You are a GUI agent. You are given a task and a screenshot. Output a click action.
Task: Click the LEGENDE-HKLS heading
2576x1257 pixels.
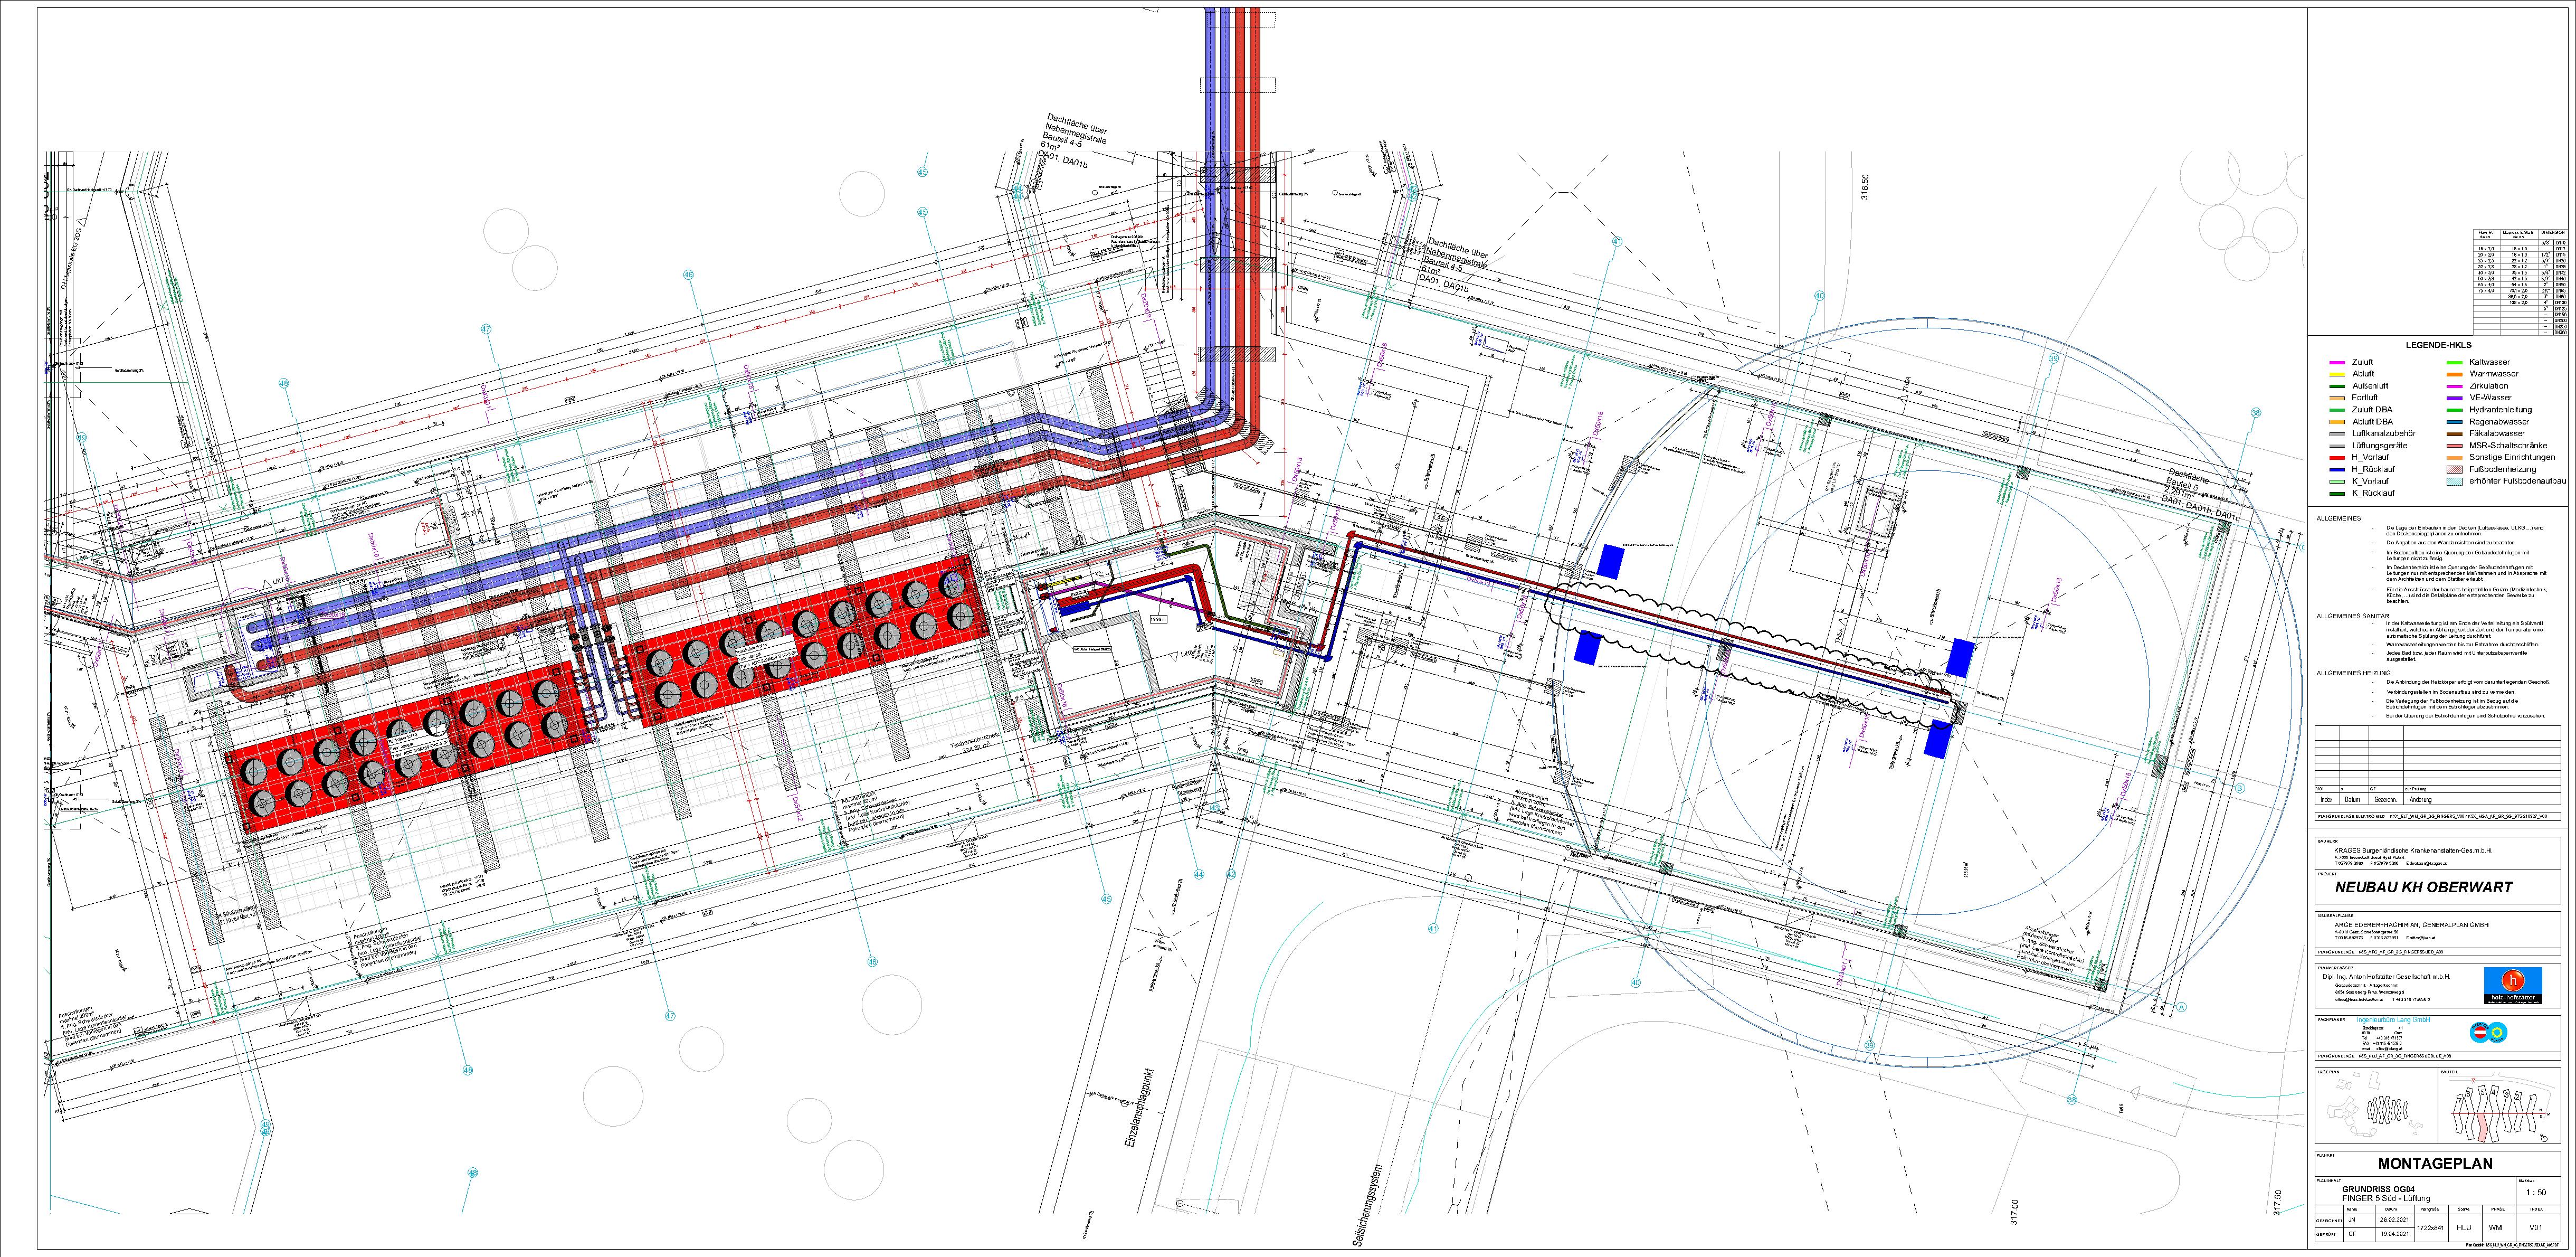[x=2440, y=345]
